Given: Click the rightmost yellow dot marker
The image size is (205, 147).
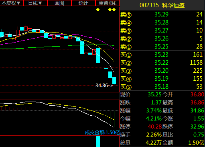Looking at the screenshot, I should pyautogui.click(x=114, y=10).
